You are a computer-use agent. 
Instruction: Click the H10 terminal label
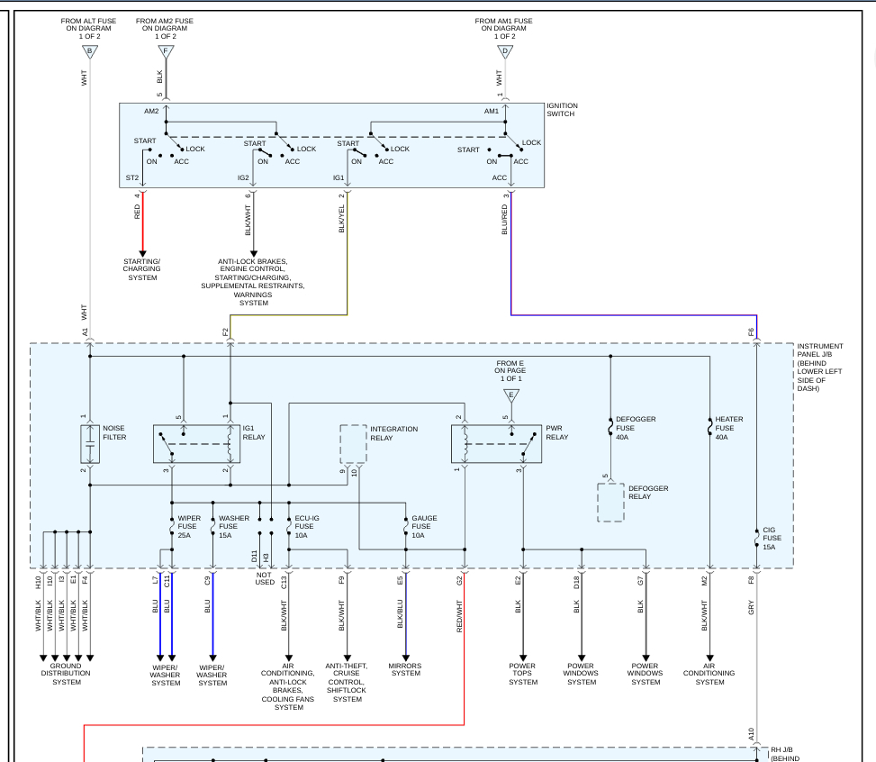coord(38,582)
